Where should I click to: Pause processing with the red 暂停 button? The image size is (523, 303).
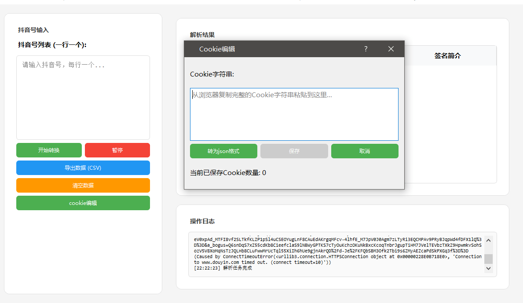click(117, 150)
